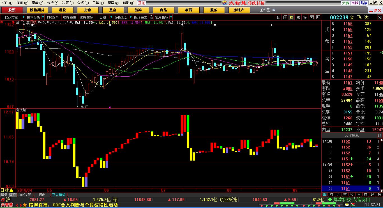
Task: Open the 路演直播 DDE金叉判断 ticker headline
Action: pos(73,205)
